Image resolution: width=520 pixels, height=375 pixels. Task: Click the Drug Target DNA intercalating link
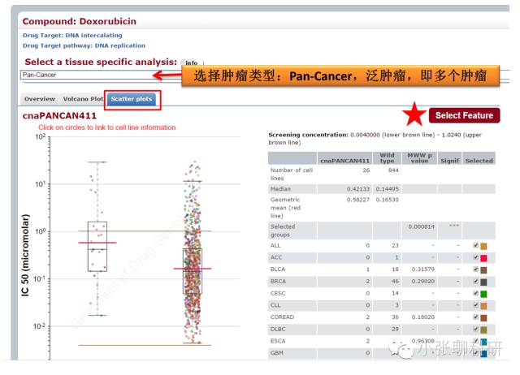72,35
